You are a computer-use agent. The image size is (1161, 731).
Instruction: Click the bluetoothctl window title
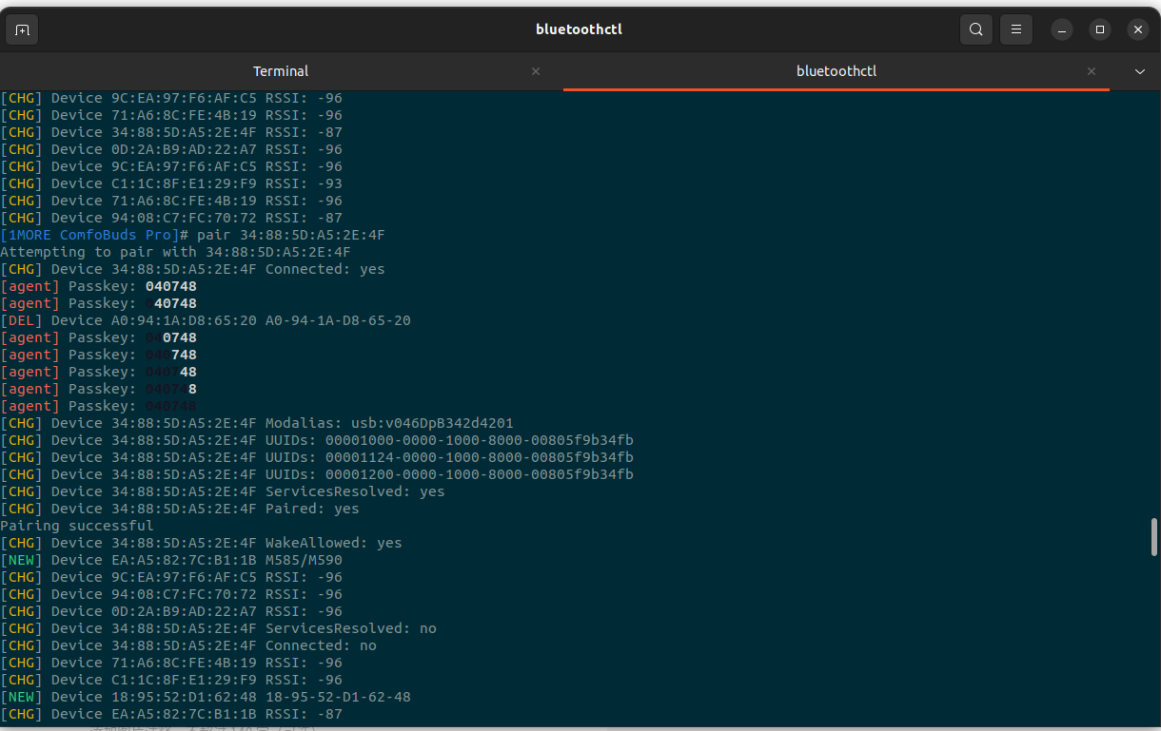click(x=579, y=29)
